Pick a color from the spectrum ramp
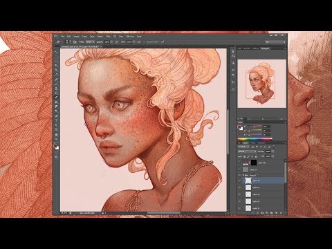This screenshot has width=332, height=249. 255,139
